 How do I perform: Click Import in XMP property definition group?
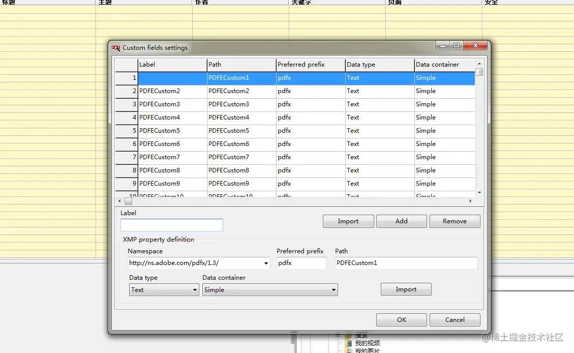point(406,289)
